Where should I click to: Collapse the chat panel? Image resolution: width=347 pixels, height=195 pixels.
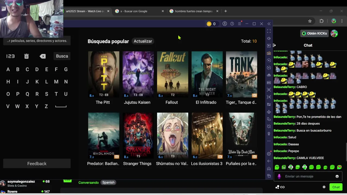[274, 45]
